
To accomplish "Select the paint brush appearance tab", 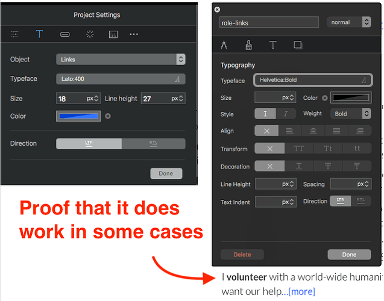I will (248, 45).
